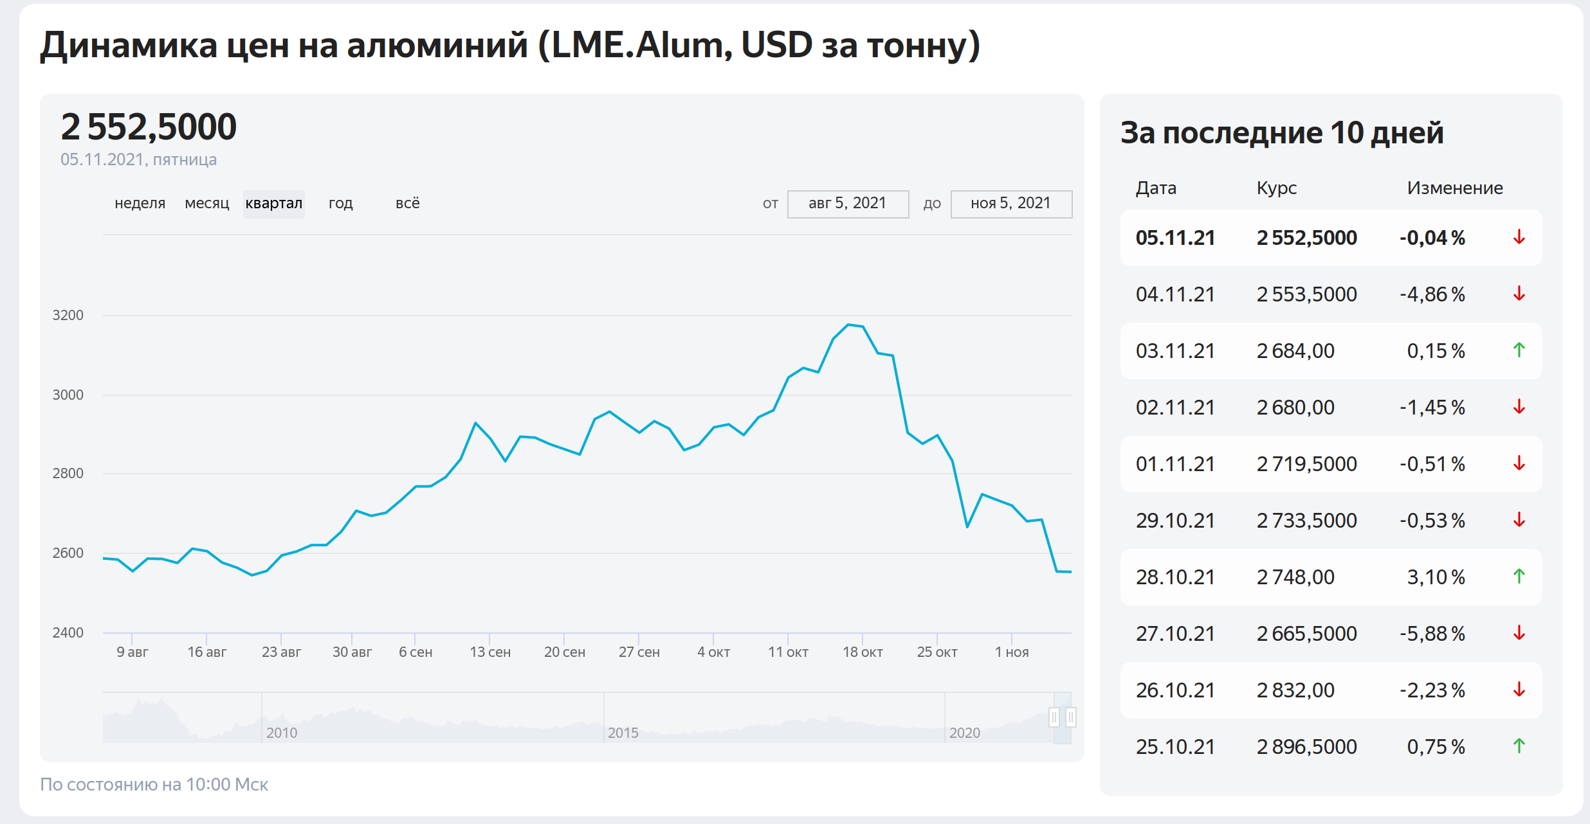Select the 01.11.21 table row
This screenshot has width=1590, height=824.
pyautogui.click(x=1331, y=463)
